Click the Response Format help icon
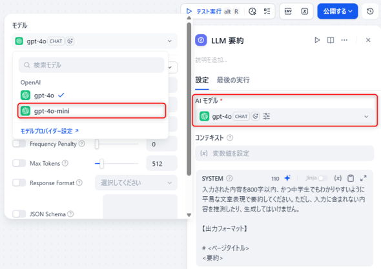This screenshot has width=381, height=269. (x=79, y=183)
